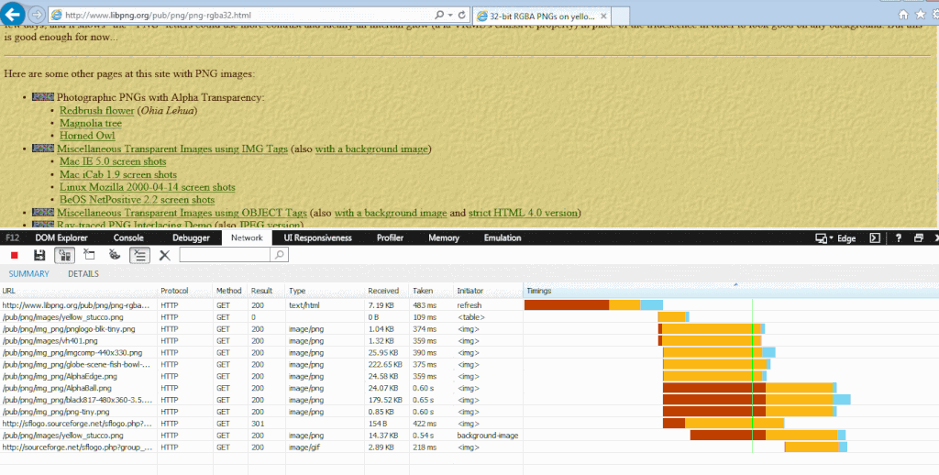Open the Horned Owl link

point(87,136)
